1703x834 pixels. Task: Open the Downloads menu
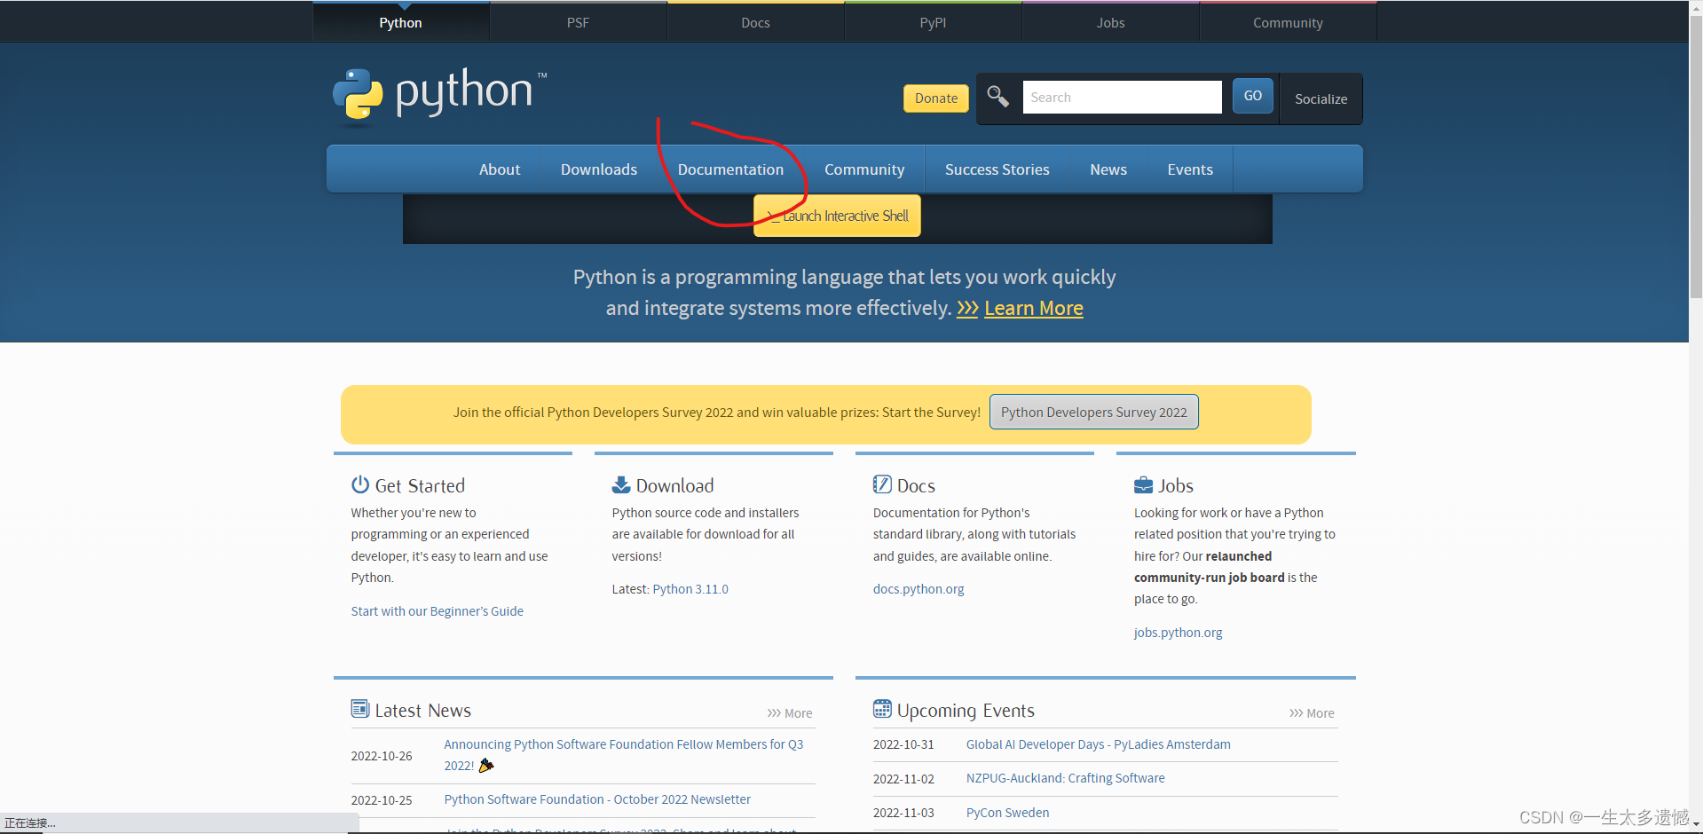[x=599, y=169]
